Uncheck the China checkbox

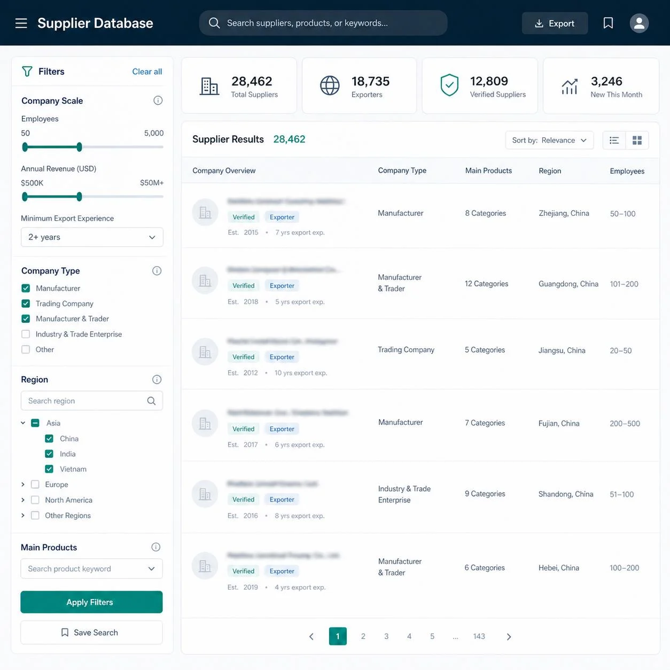tap(49, 439)
